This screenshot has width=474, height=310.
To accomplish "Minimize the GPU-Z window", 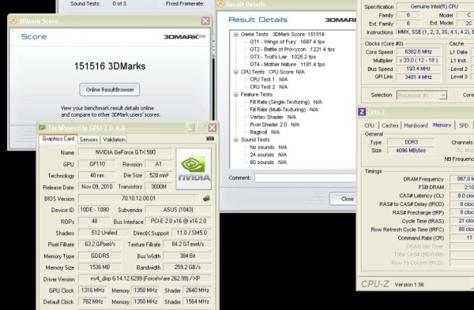I will point(190,128).
